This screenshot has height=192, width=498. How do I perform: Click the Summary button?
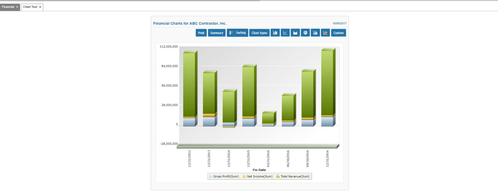point(217,33)
